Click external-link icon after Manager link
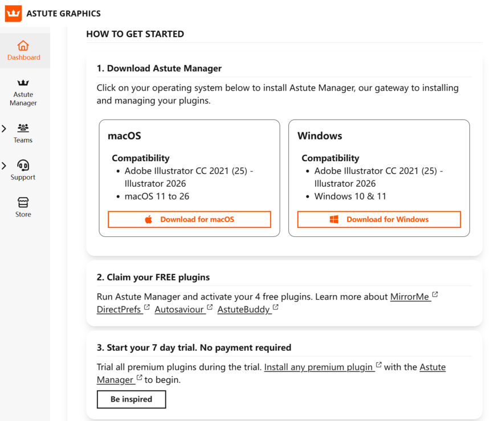Image resolution: width=490 pixels, height=421 pixels. point(139,377)
